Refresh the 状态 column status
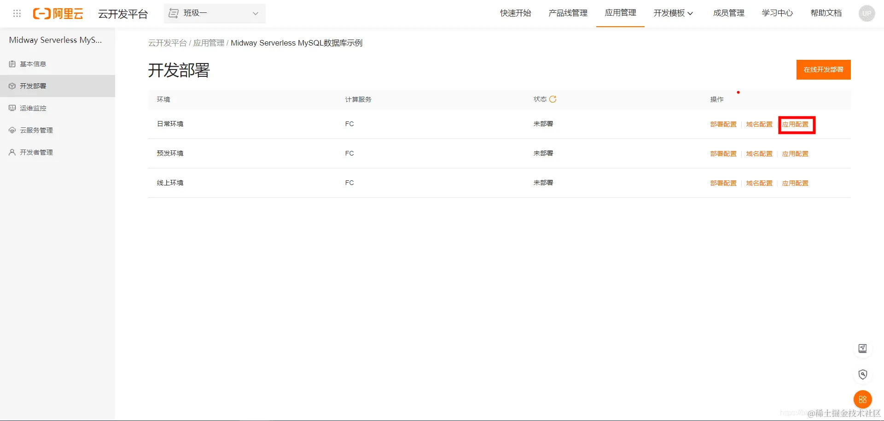The width and height of the screenshot is (884, 421). click(553, 99)
